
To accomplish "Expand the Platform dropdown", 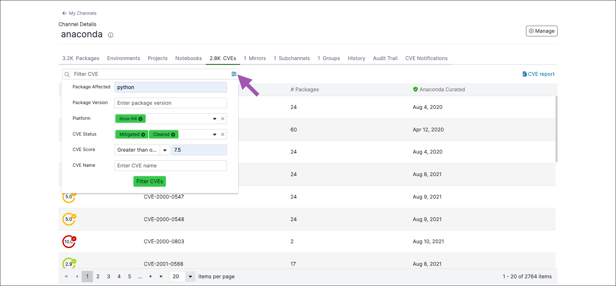I will click(x=214, y=119).
